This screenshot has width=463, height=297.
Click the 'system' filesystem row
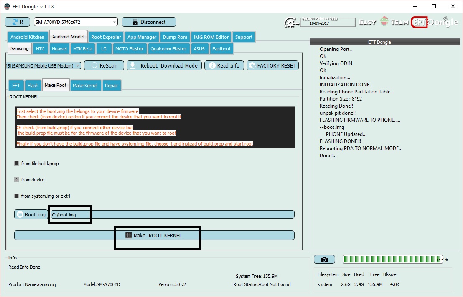359,284
